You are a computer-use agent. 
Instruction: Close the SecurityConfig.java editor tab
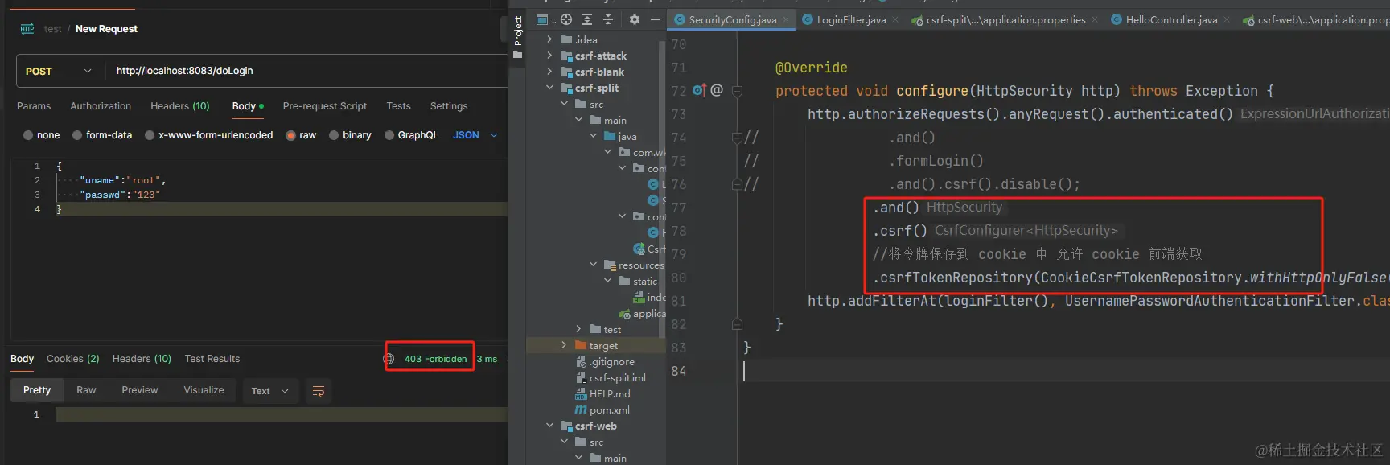[x=786, y=19]
